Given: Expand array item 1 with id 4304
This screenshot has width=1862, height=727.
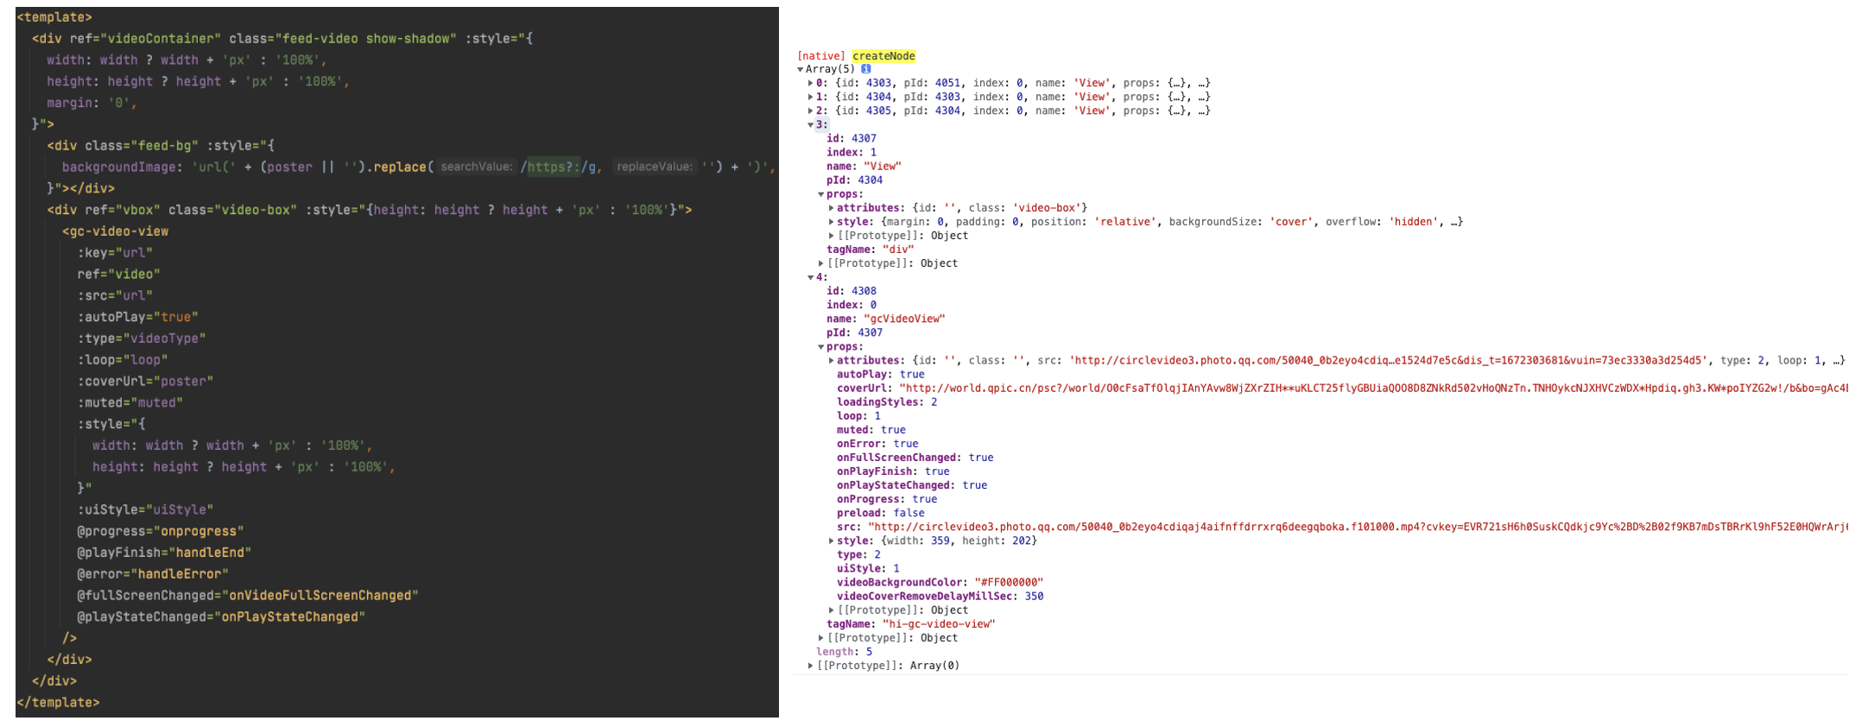Looking at the screenshot, I should pyautogui.click(x=810, y=97).
